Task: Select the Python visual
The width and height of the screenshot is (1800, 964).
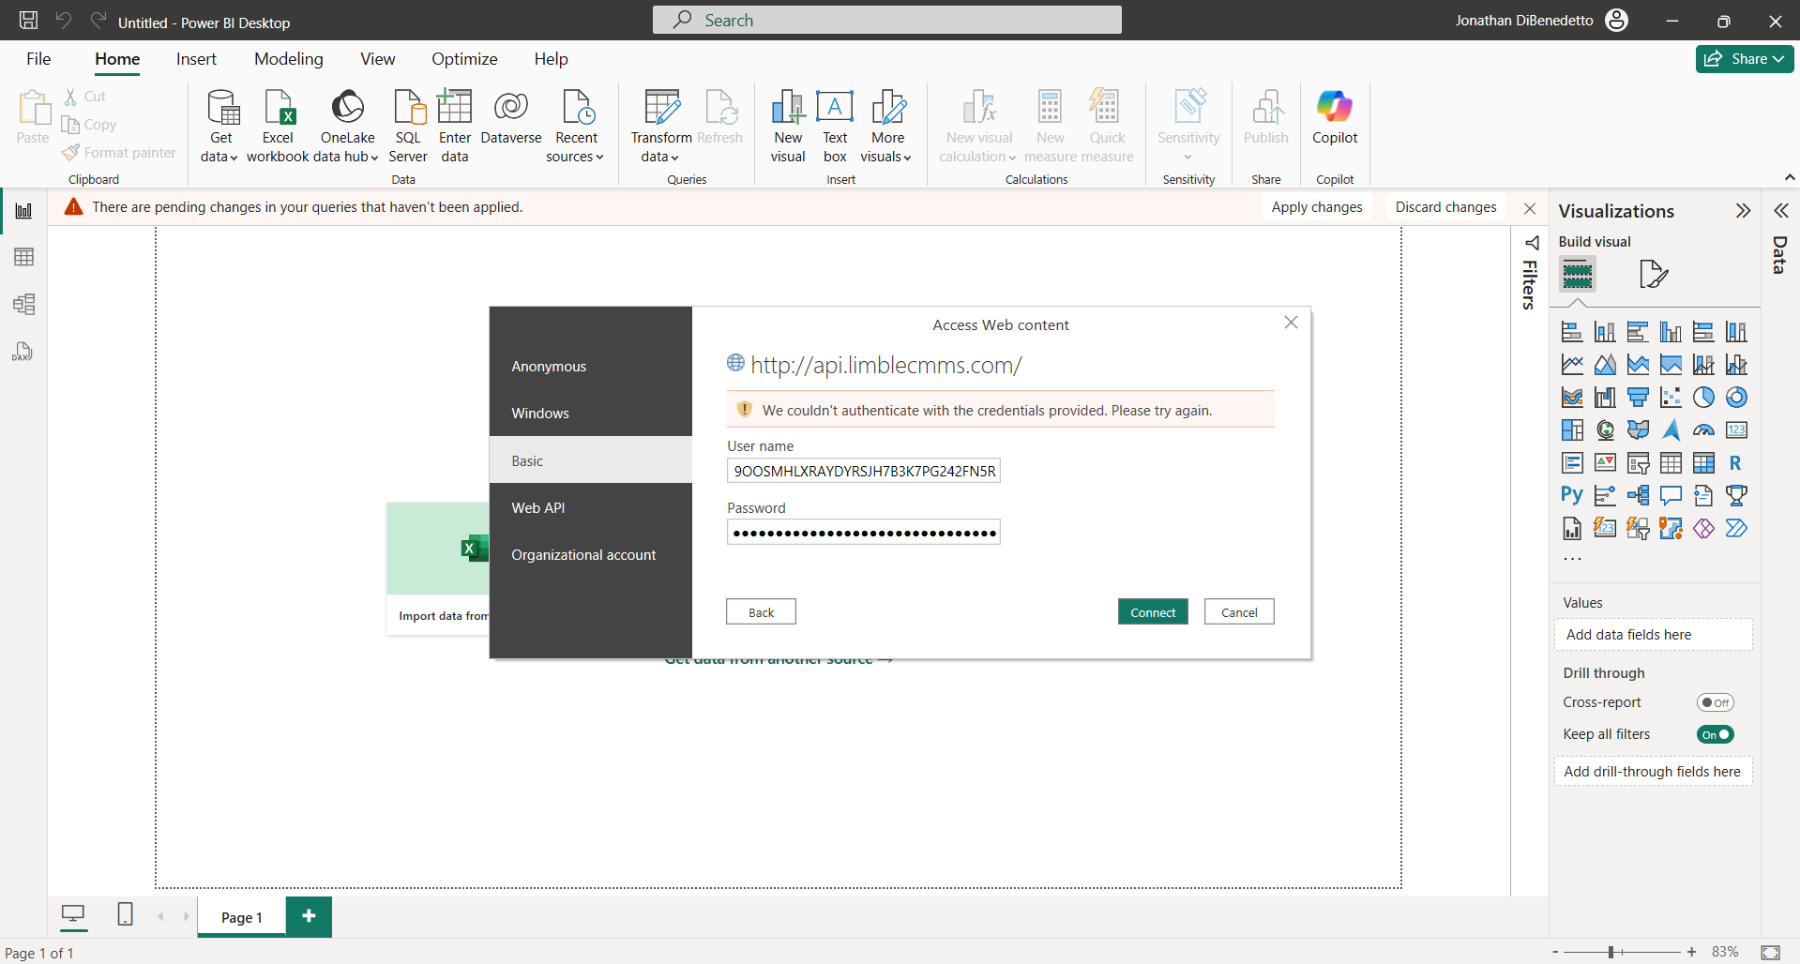Action: coord(1572,495)
